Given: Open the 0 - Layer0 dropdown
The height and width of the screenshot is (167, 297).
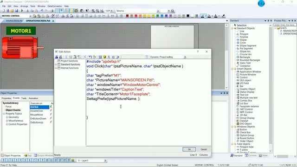Looking at the screenshot, I should click(105, 161).
